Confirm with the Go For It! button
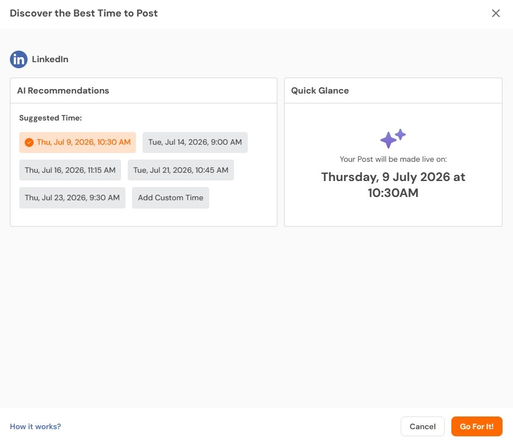This screenshot has height=444, width=513. 477,426
